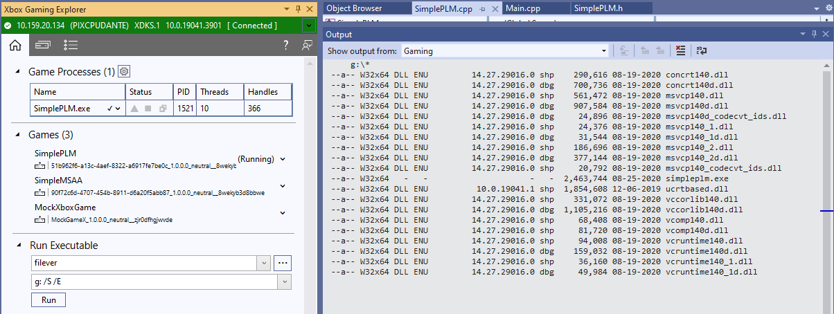The height and width of the screenshot is (314, 834).
Task: Expand SimplePLM game options chevron
Action: (282, 158)
